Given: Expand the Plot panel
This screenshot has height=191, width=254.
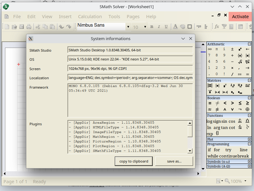Looking at the screenshot, I should pos(249,139).
